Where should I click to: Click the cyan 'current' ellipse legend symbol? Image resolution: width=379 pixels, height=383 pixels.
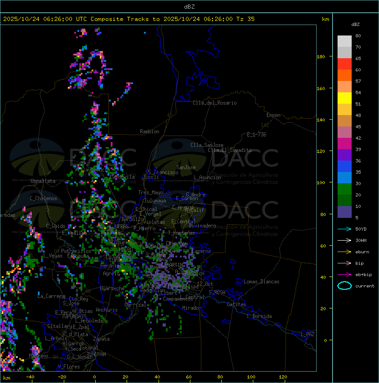pos(344,286)
